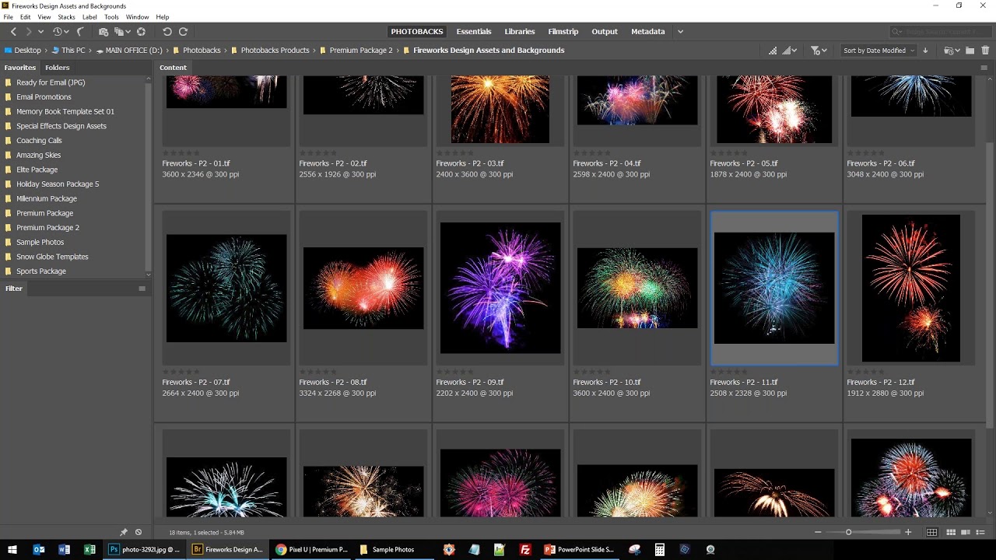
Task: Open thumbnail quality options dropdown
Action: (x=789, y=51)
